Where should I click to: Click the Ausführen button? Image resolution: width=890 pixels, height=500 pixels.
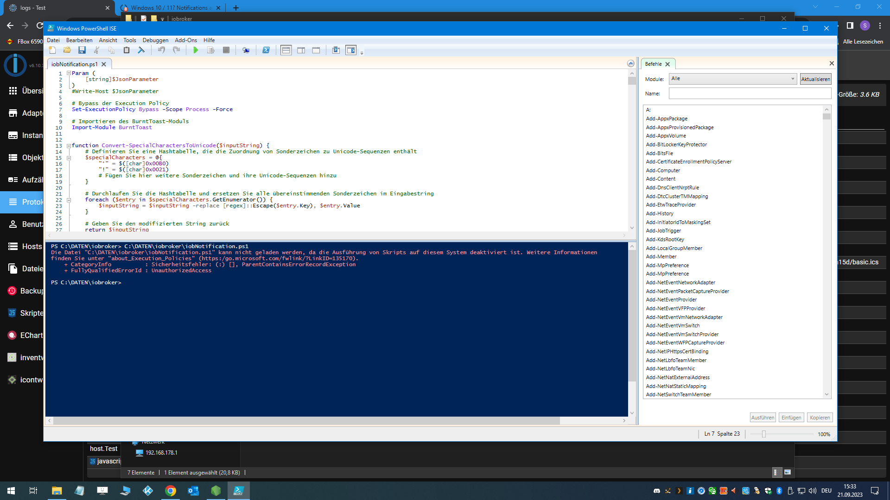(763, 418)
